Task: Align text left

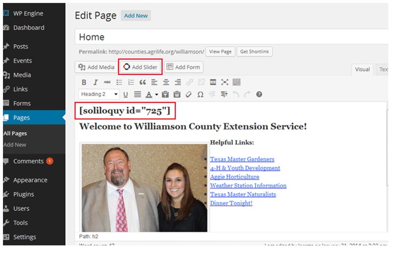Action: coord(154,82)
